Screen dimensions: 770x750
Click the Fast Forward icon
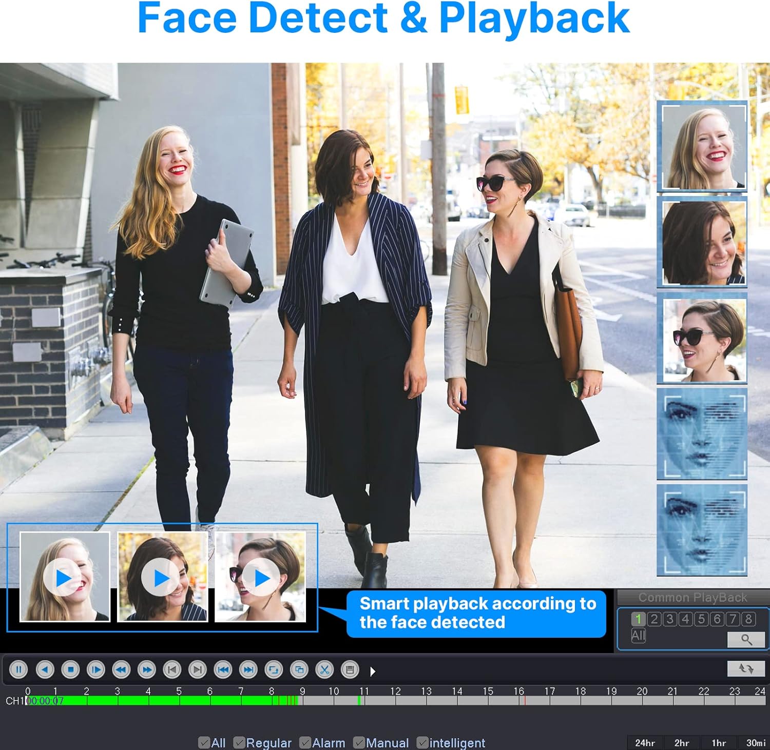coord(147,669)
